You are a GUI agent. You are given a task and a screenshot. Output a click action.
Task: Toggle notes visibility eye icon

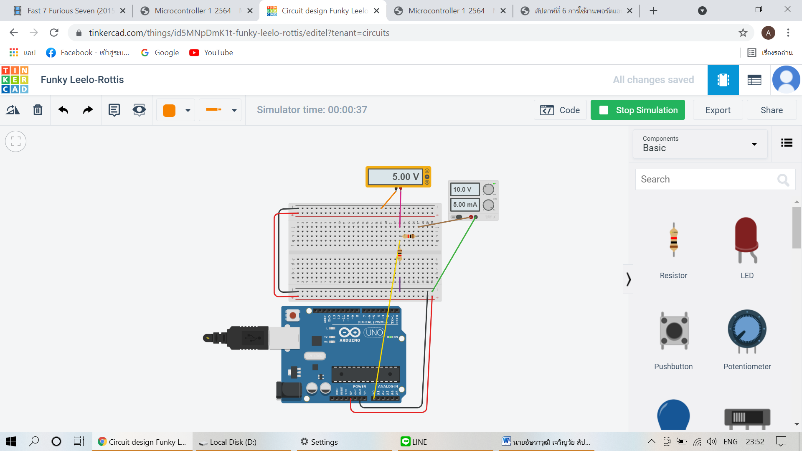click(x=139, y=110)
